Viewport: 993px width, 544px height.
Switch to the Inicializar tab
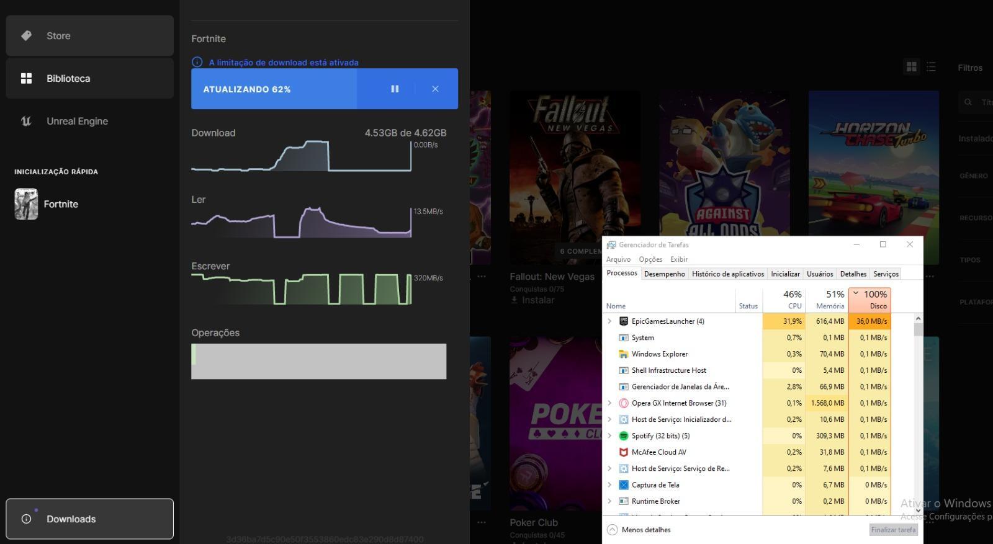point(785,274)
